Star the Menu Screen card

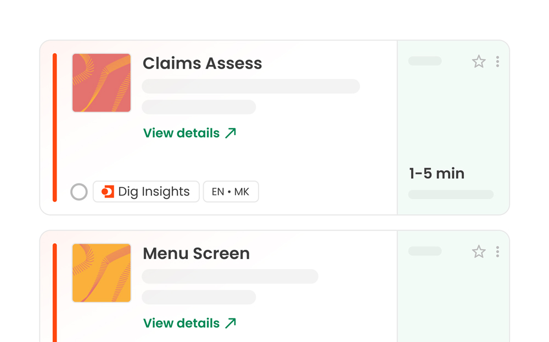coord(479,251)
